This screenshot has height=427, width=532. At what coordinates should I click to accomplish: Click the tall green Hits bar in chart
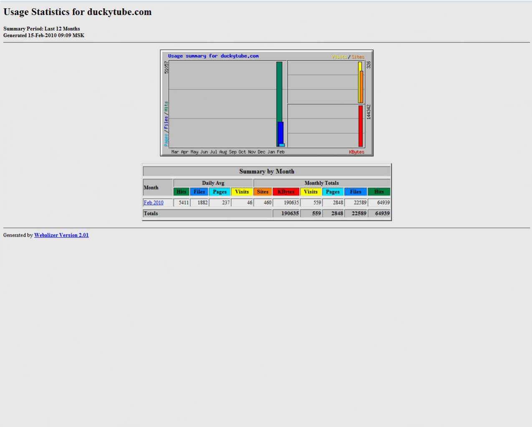pos(279,92)
